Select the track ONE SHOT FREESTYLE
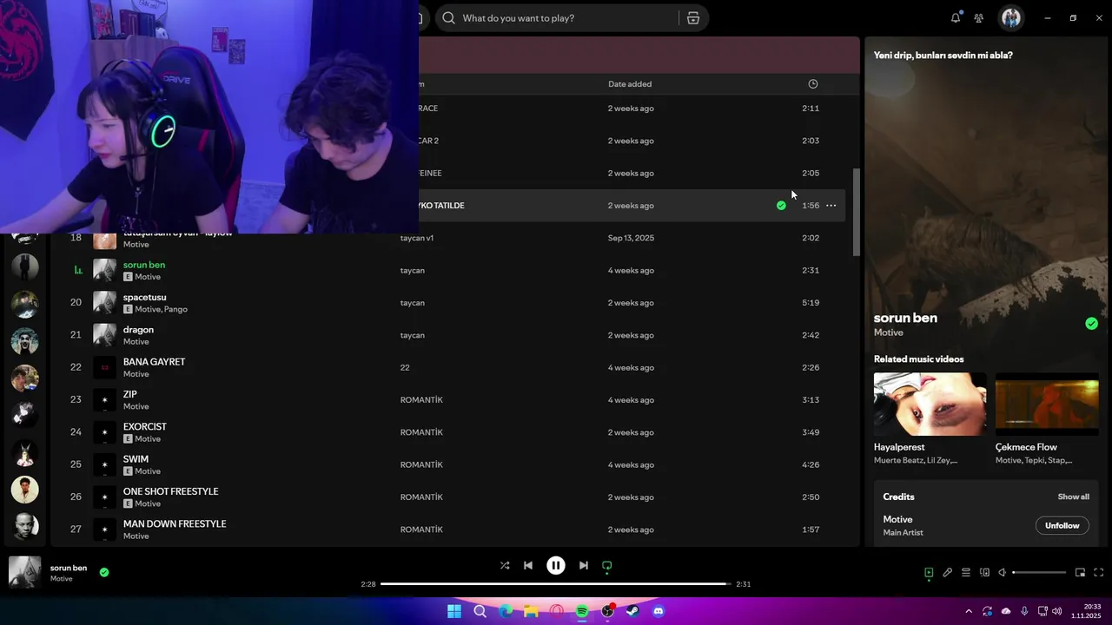The width and height of the screenshot is (1112, 625). (x=170, y=491)
